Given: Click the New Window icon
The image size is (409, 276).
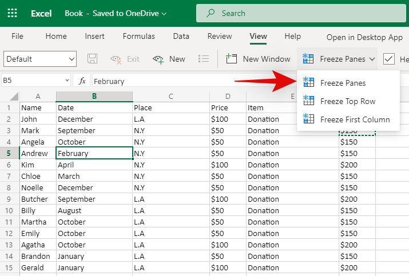Looking at the screenshot, I should 232,59.
